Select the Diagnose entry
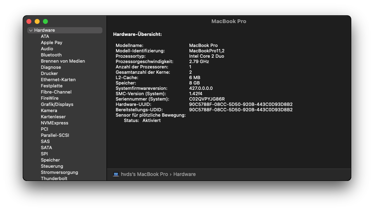Screen dimensions: 374x211 pos(51,68)
